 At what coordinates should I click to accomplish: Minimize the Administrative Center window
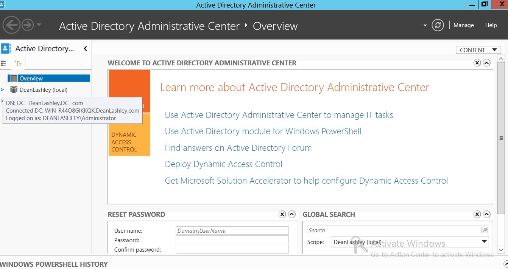472,5
